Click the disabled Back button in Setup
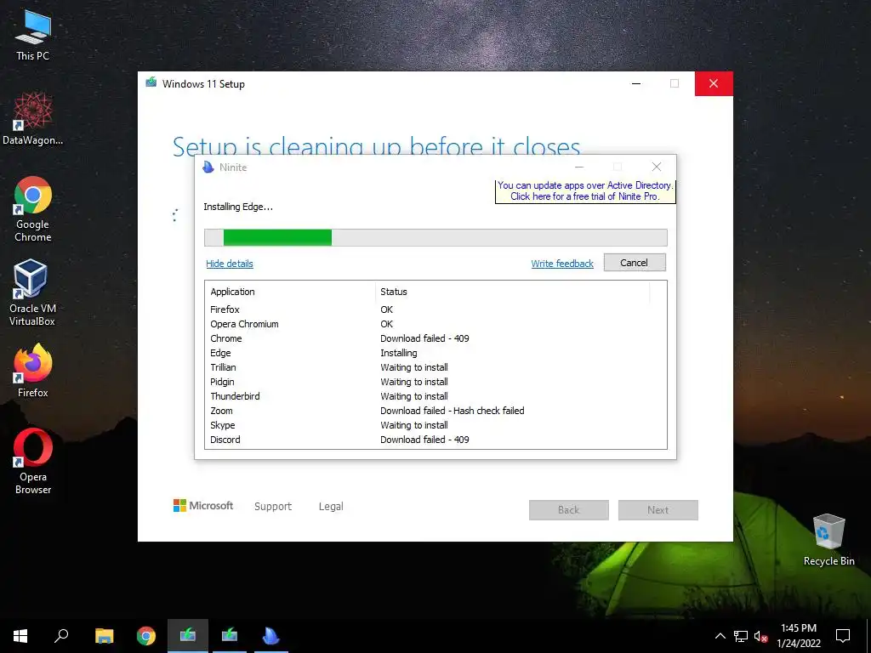The image size is (871, 653). pyautogui.click(x=569, y=510)
